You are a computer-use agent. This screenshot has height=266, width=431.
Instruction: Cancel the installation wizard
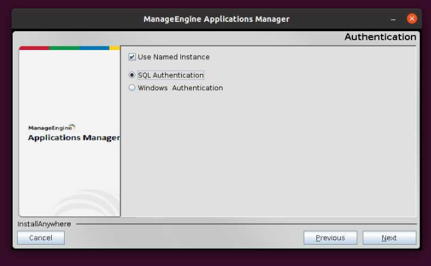(41, 238)
